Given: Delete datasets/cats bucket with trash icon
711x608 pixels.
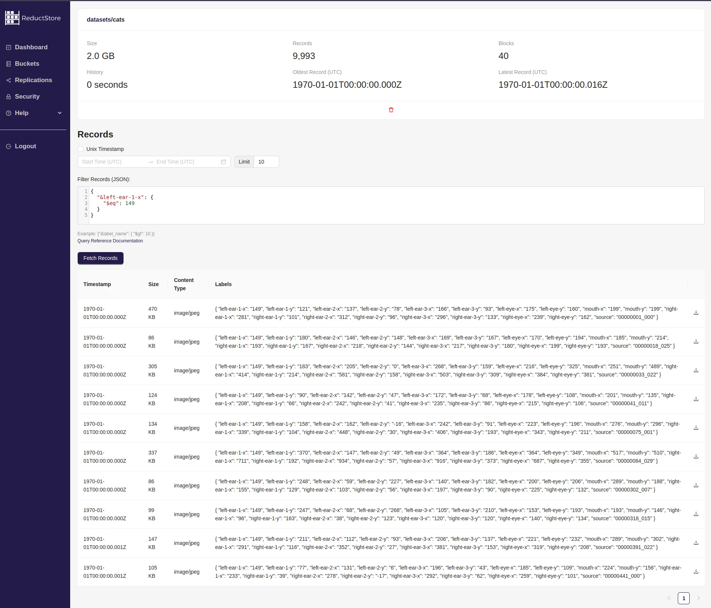Looking at the screenshot, I should point(390,110).
